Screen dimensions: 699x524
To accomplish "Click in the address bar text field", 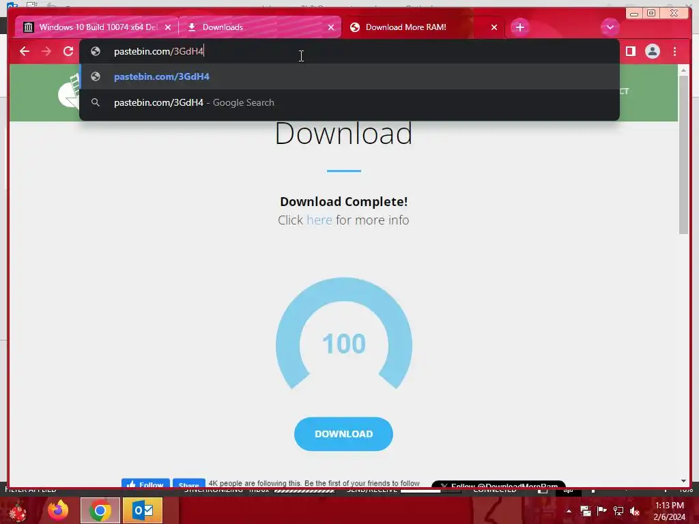I will click(x=349, y=51).
